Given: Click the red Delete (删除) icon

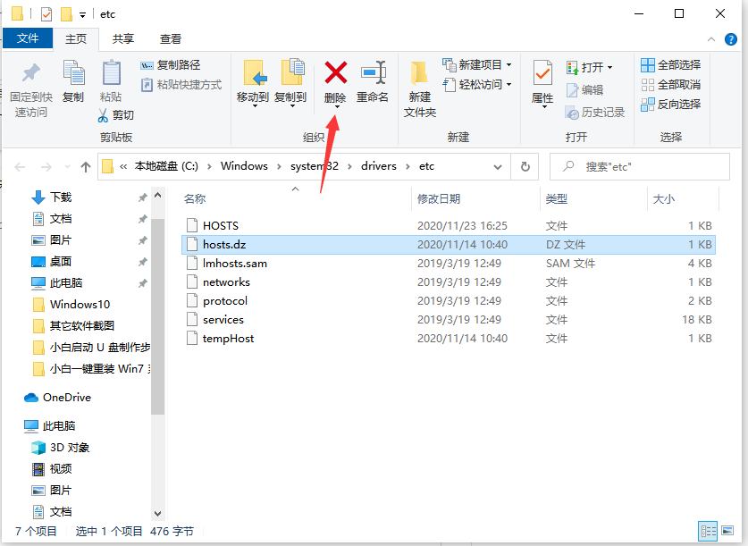Looking at the screenshot, I should (x=336, y=73).
